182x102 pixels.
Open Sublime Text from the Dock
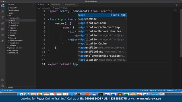(120, 94)
